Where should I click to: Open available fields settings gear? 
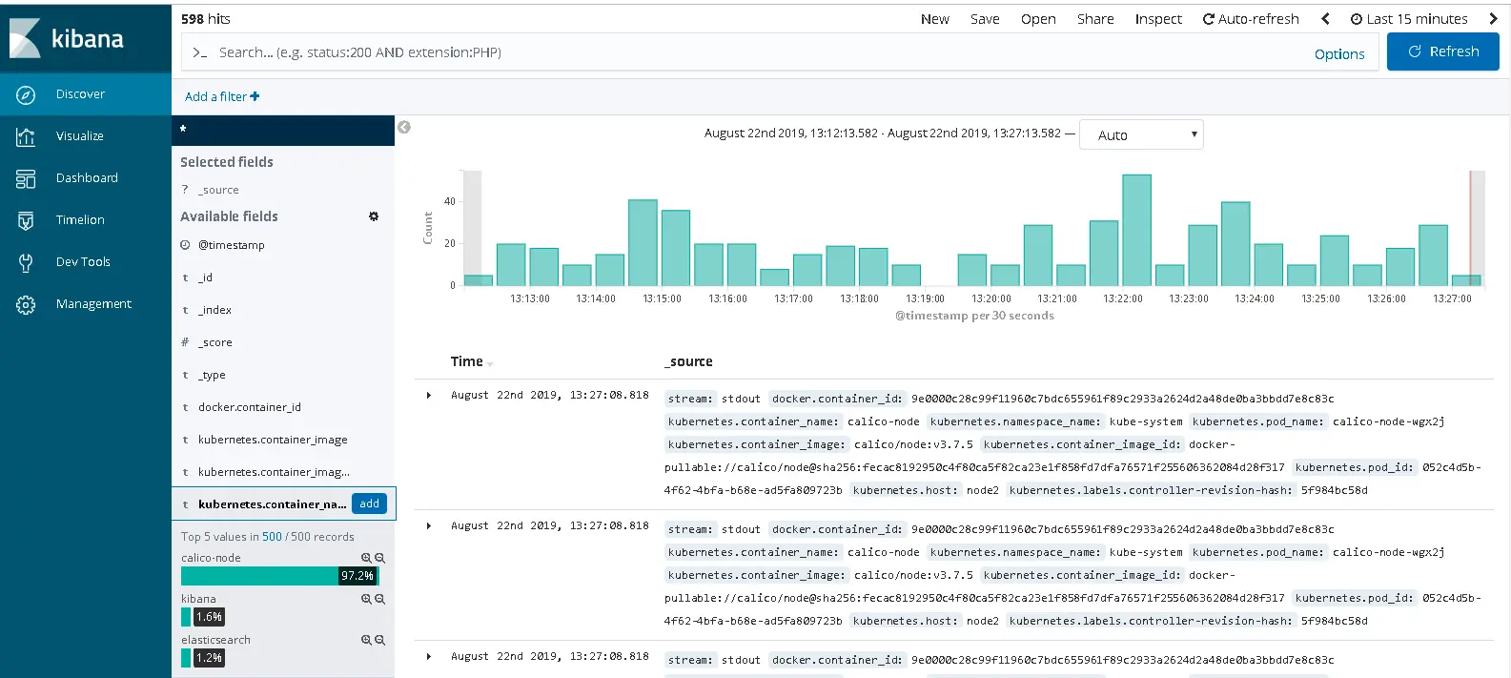[x=374, y=216]
